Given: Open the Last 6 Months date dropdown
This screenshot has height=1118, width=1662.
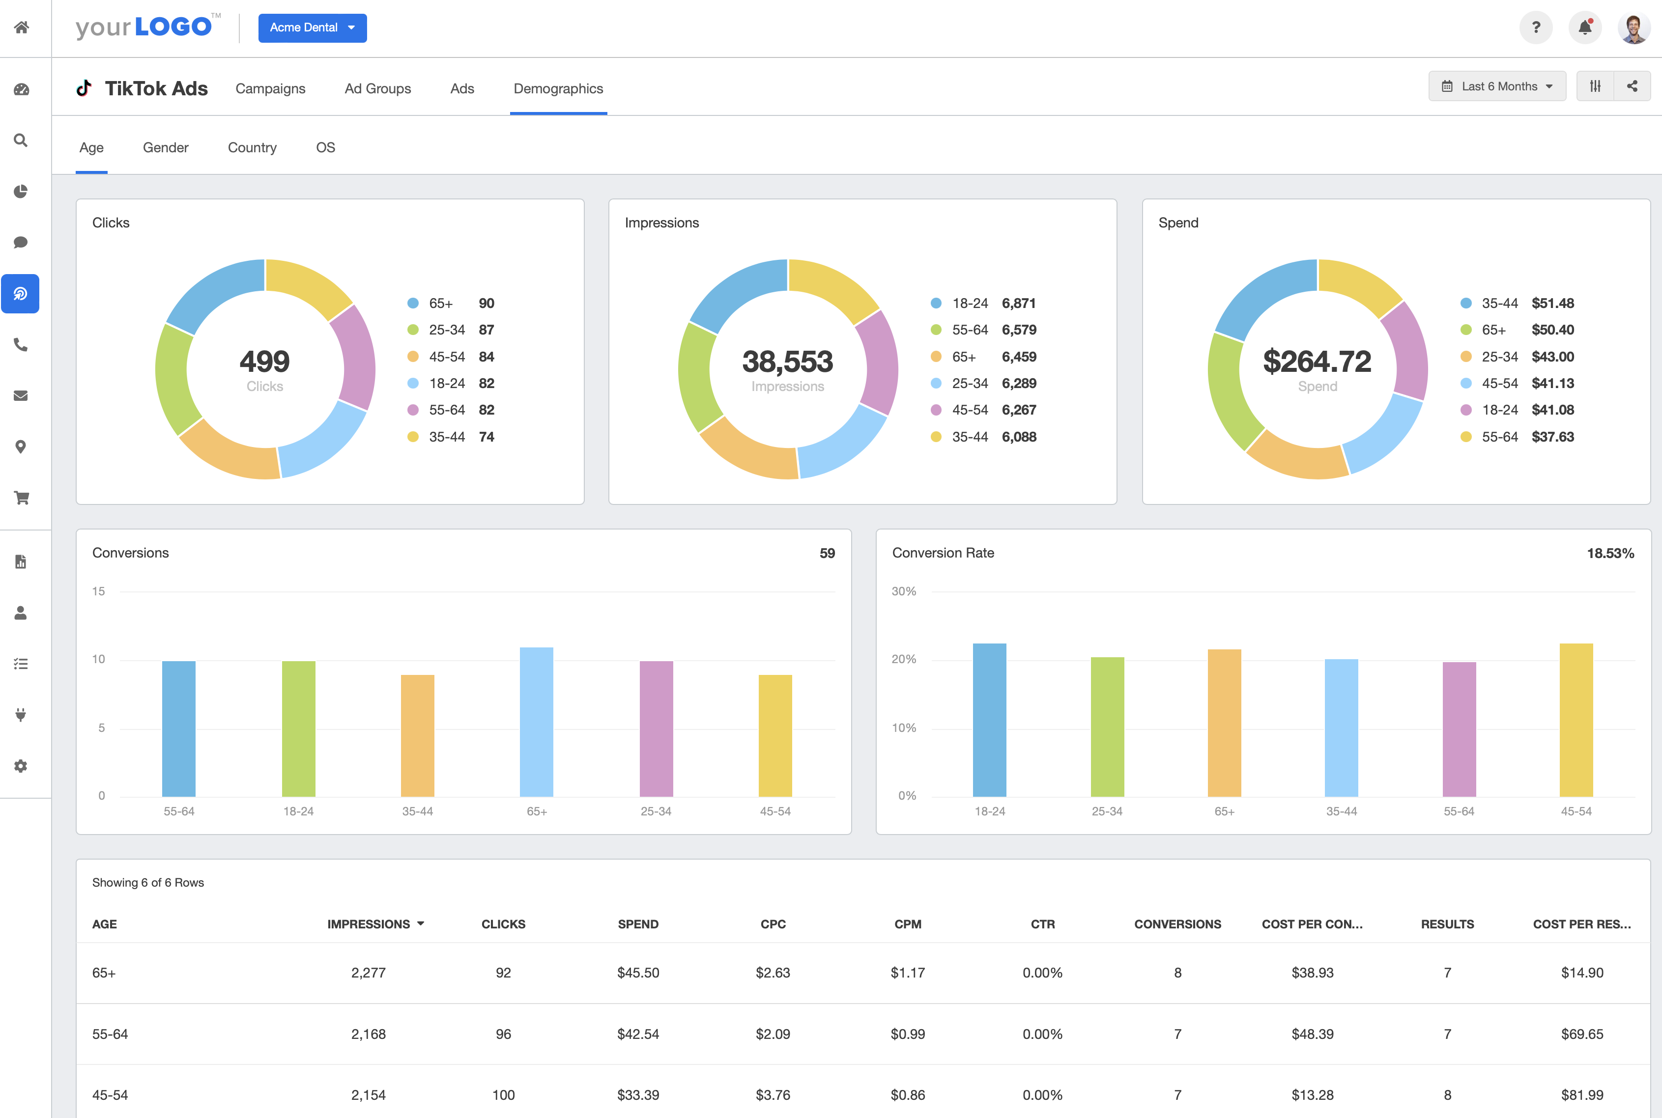Looking at the screenshot, I should [1496, 86].
